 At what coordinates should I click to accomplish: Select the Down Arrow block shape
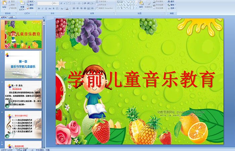[134, 5]
